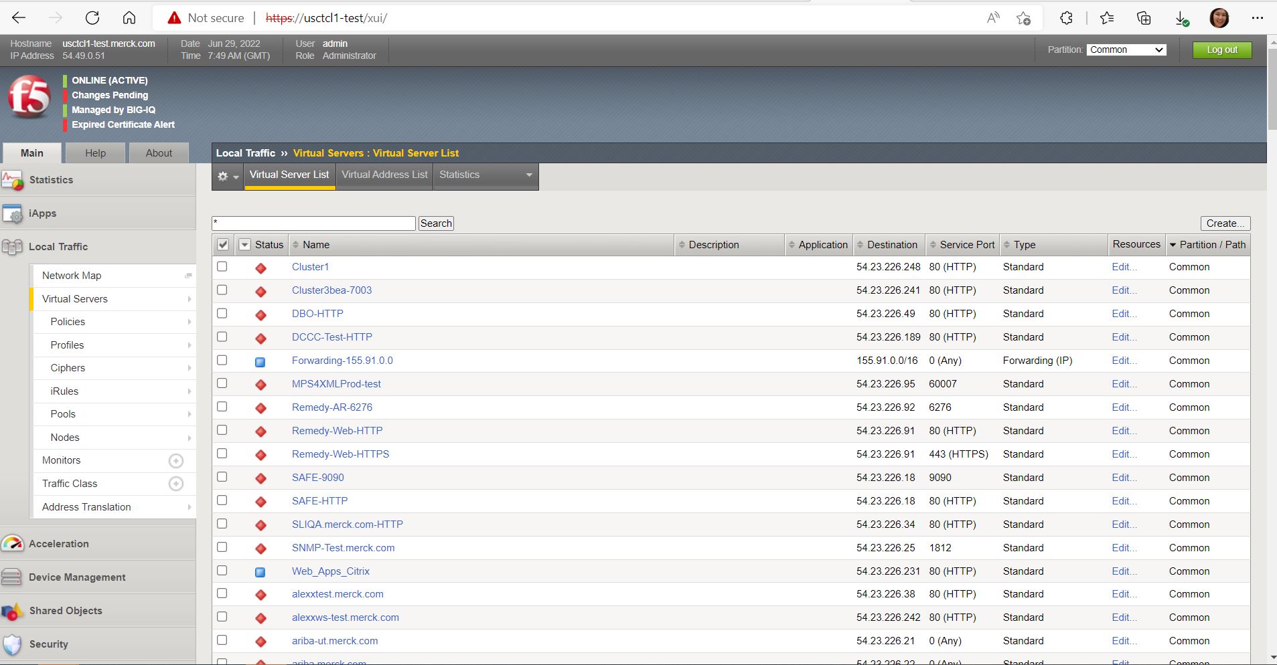Check the select-all checkbox in the table header
Screen dimensions: 1277x665
pyautogui.click(x=222, y=244)
